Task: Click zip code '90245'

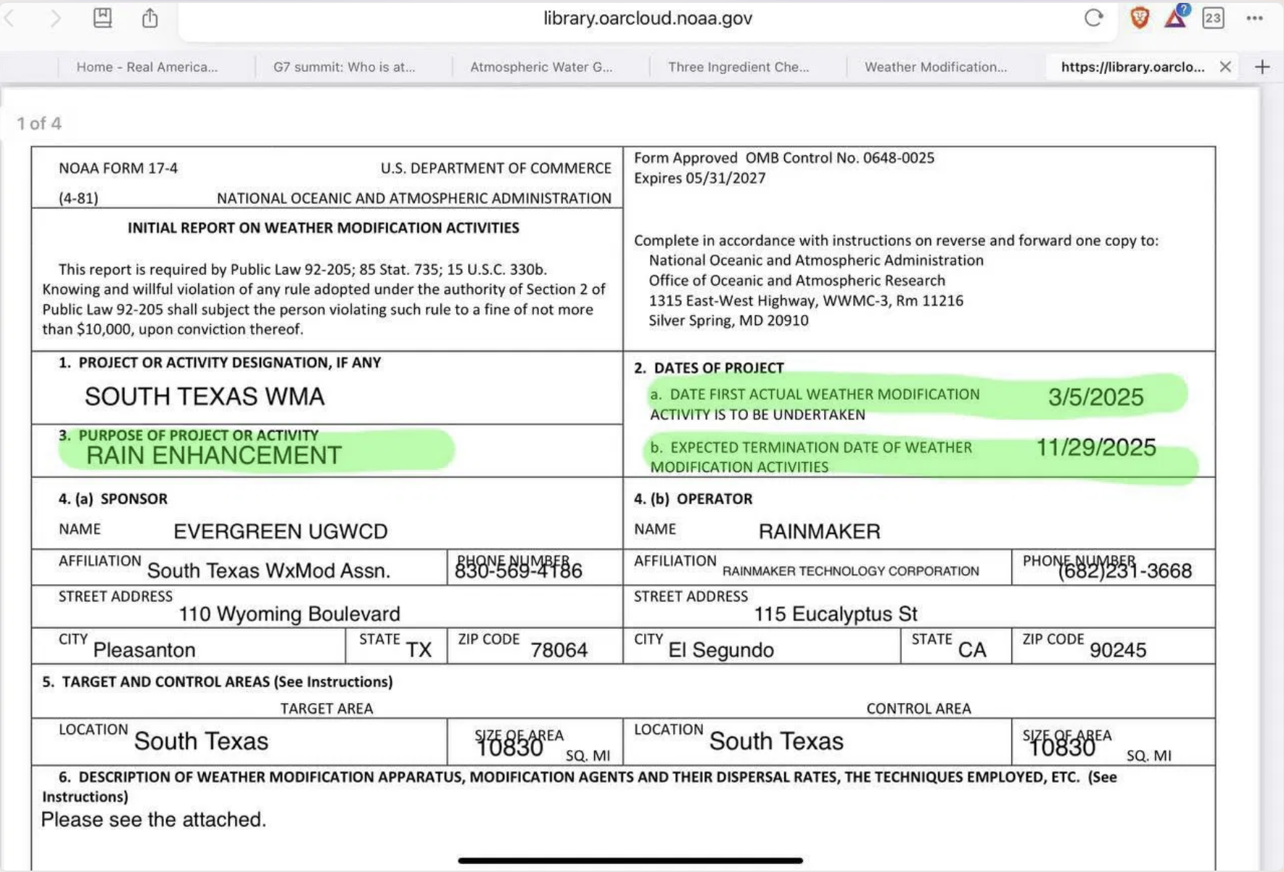Action: [x=1118, y=650]
